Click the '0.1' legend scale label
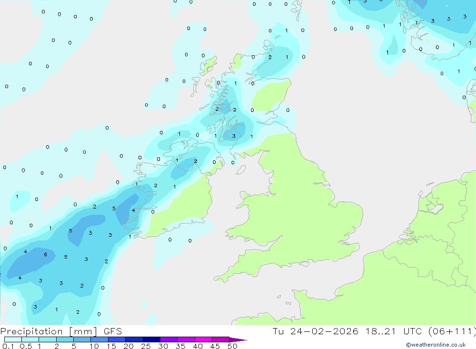 (x=8, y=346)
